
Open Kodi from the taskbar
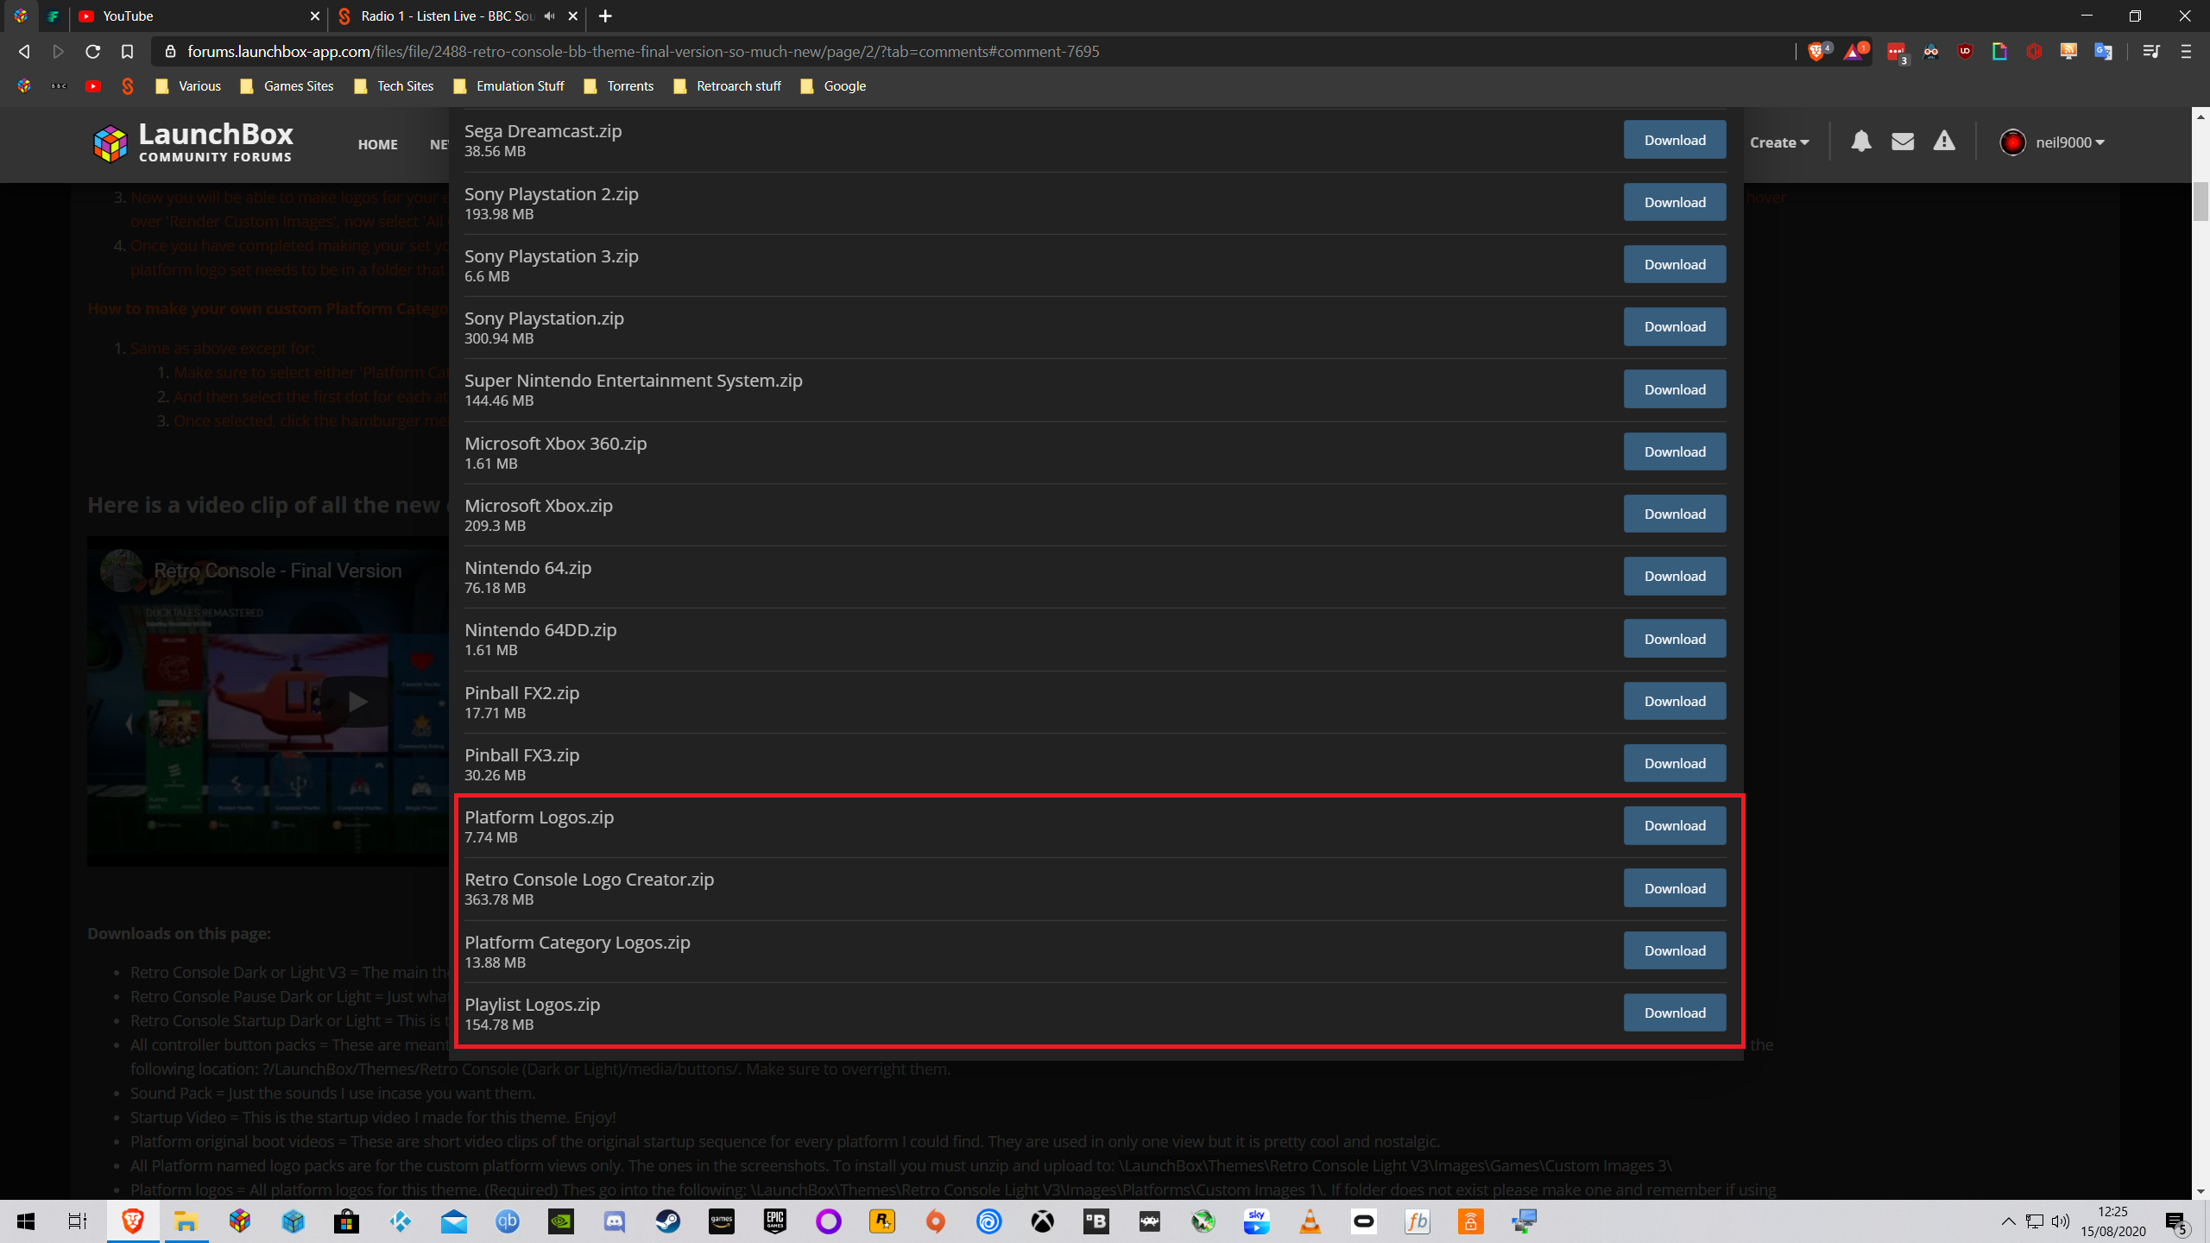[x=400, y=1221]
